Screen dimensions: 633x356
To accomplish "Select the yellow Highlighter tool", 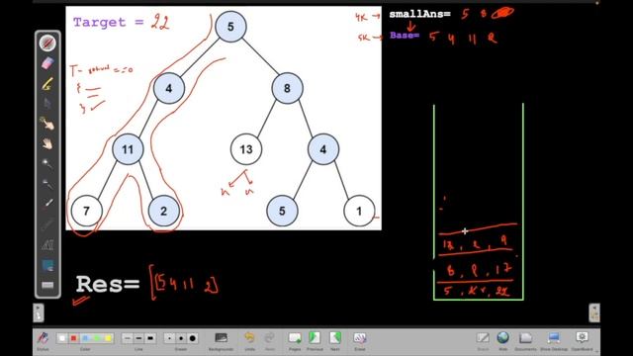I will [47, 83].
